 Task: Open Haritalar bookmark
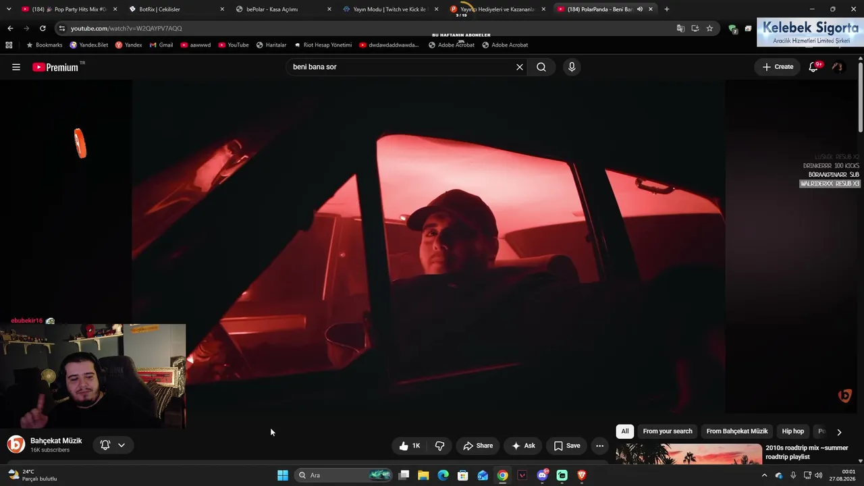click(271, 45)
